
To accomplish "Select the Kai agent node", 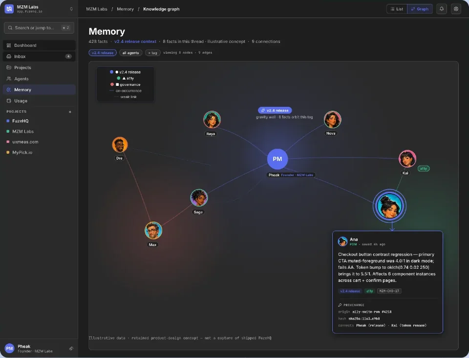I will tap(407, 159).
